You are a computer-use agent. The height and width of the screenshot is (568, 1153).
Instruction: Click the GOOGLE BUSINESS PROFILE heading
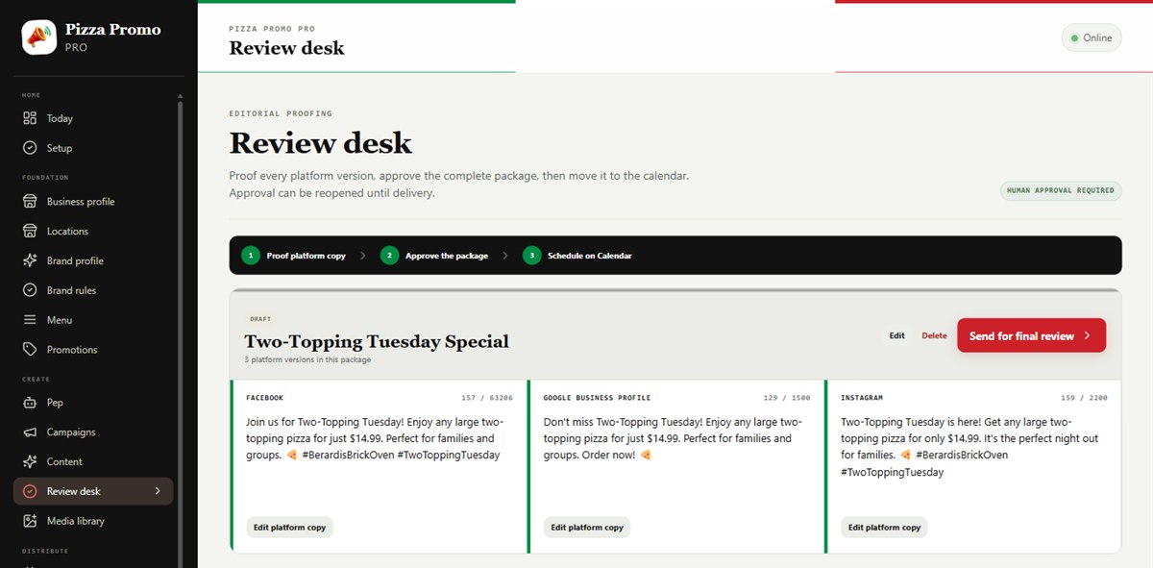[597, 397]
